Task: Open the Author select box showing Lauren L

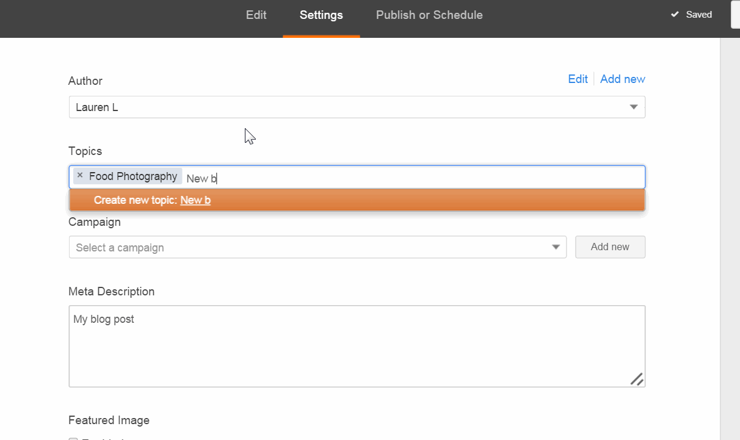Action: tap(348, 107)
